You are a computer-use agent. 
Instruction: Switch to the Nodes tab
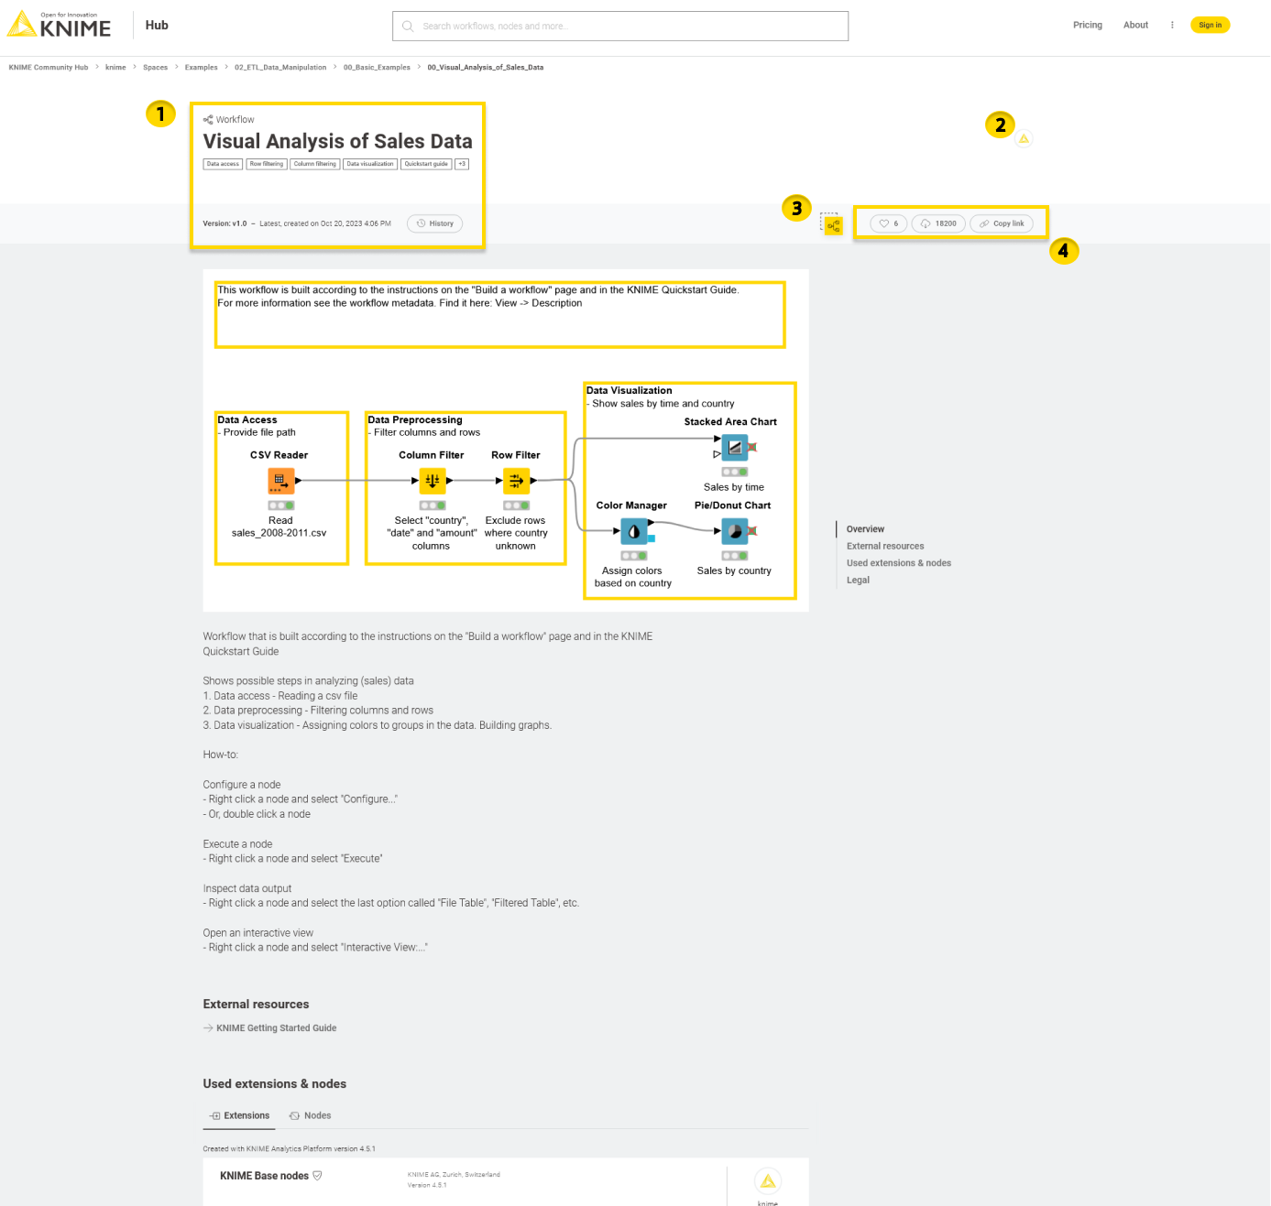pos(311,1115)
